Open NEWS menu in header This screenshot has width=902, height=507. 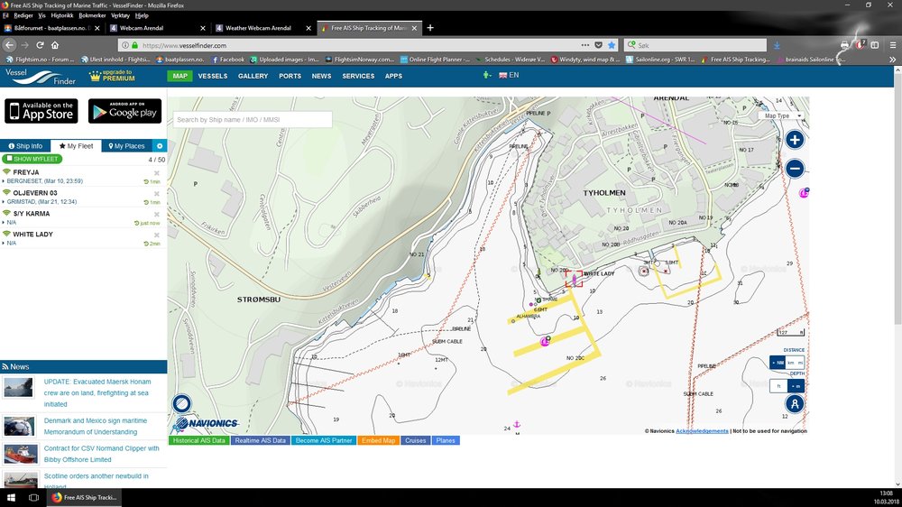coord(322,76)
